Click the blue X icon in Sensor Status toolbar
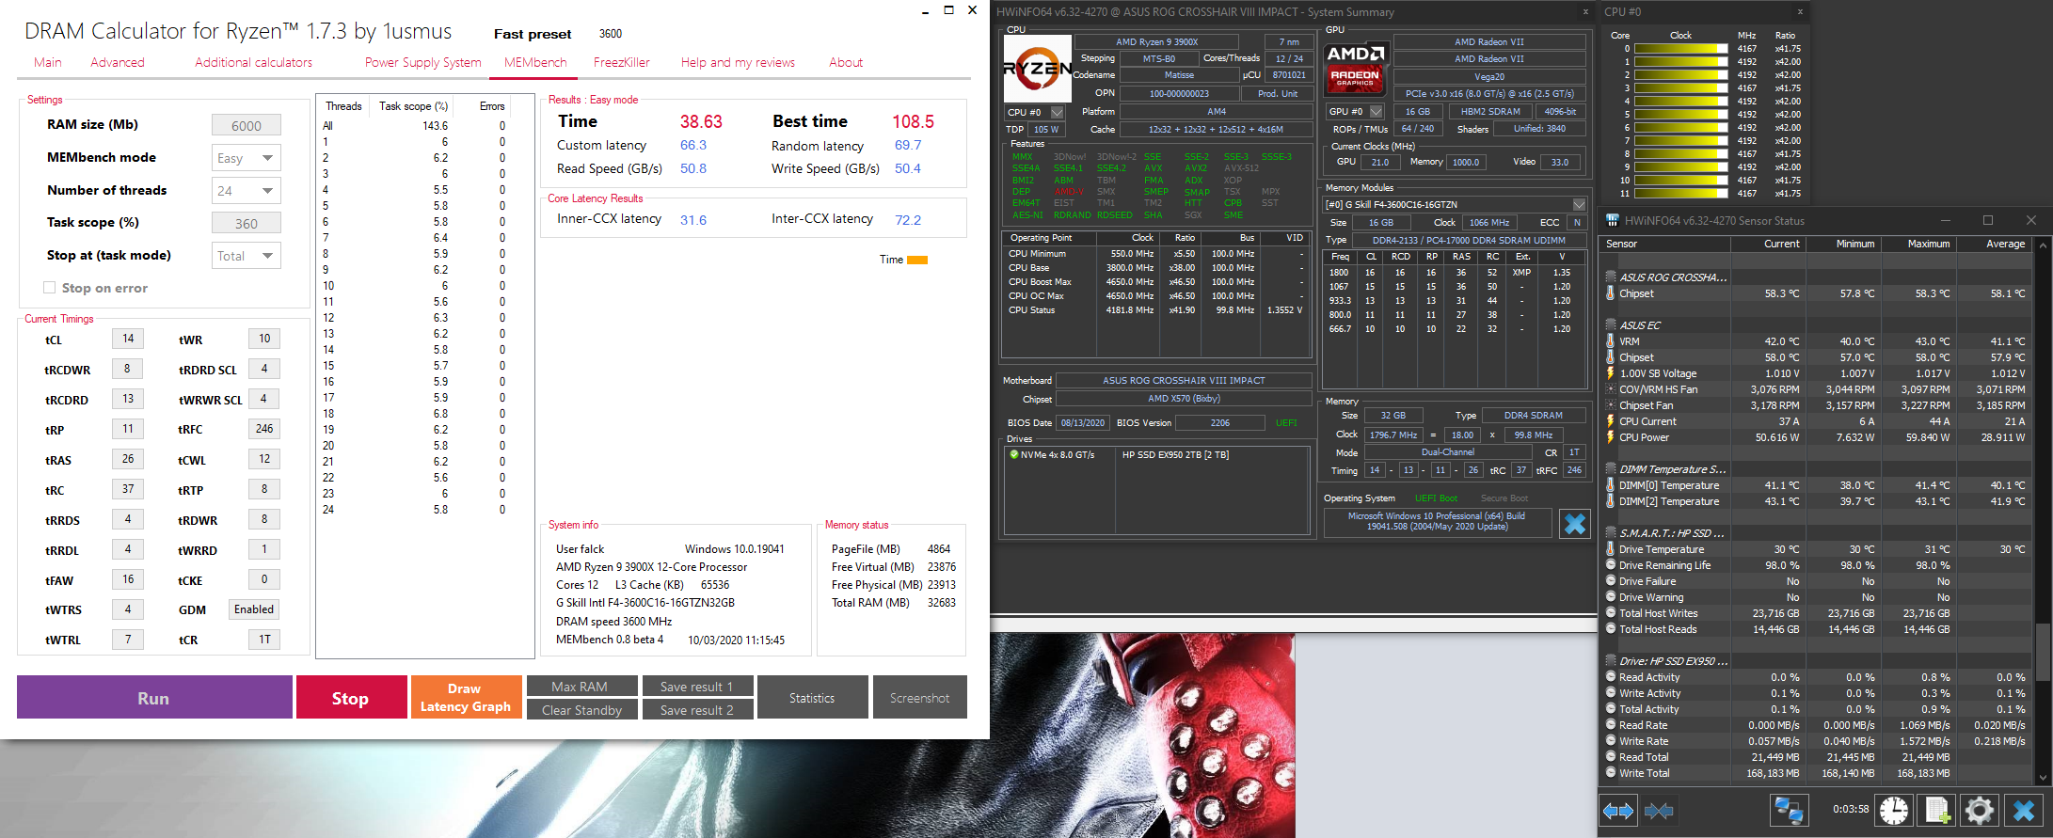 coord(2024,810)
